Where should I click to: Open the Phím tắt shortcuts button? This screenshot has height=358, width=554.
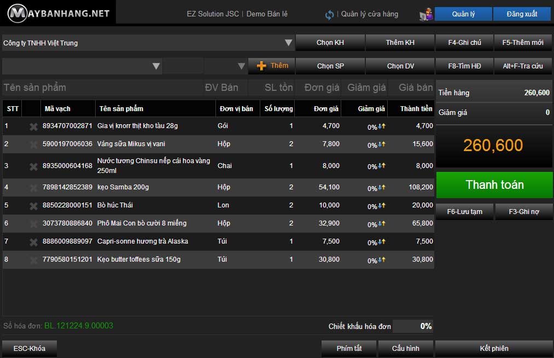[x=349, y=348]
